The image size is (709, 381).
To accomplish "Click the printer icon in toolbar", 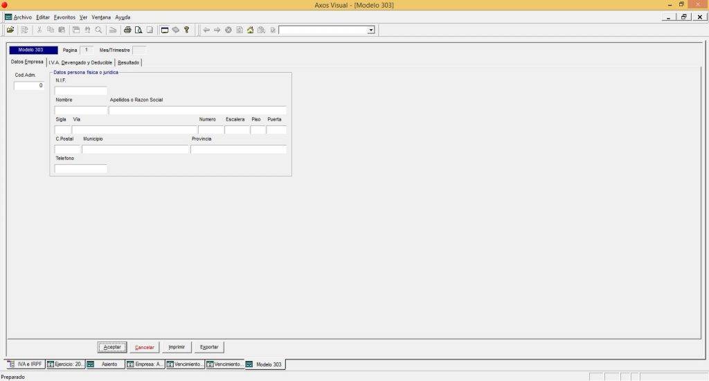I will pos(127,30).
